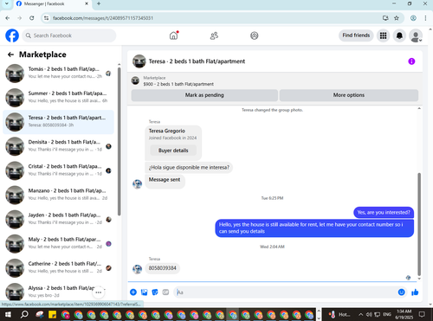This screenshot has height=321, width=433.
Task: Open the three-dot options near Alyssa chat
Action: pos(99,292)
